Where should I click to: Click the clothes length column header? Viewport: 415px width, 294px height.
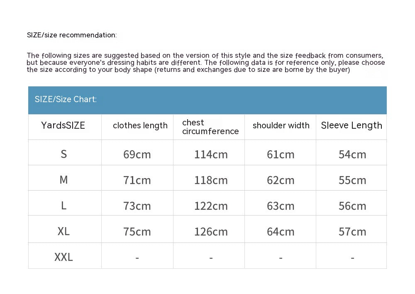tap(140, 125)
